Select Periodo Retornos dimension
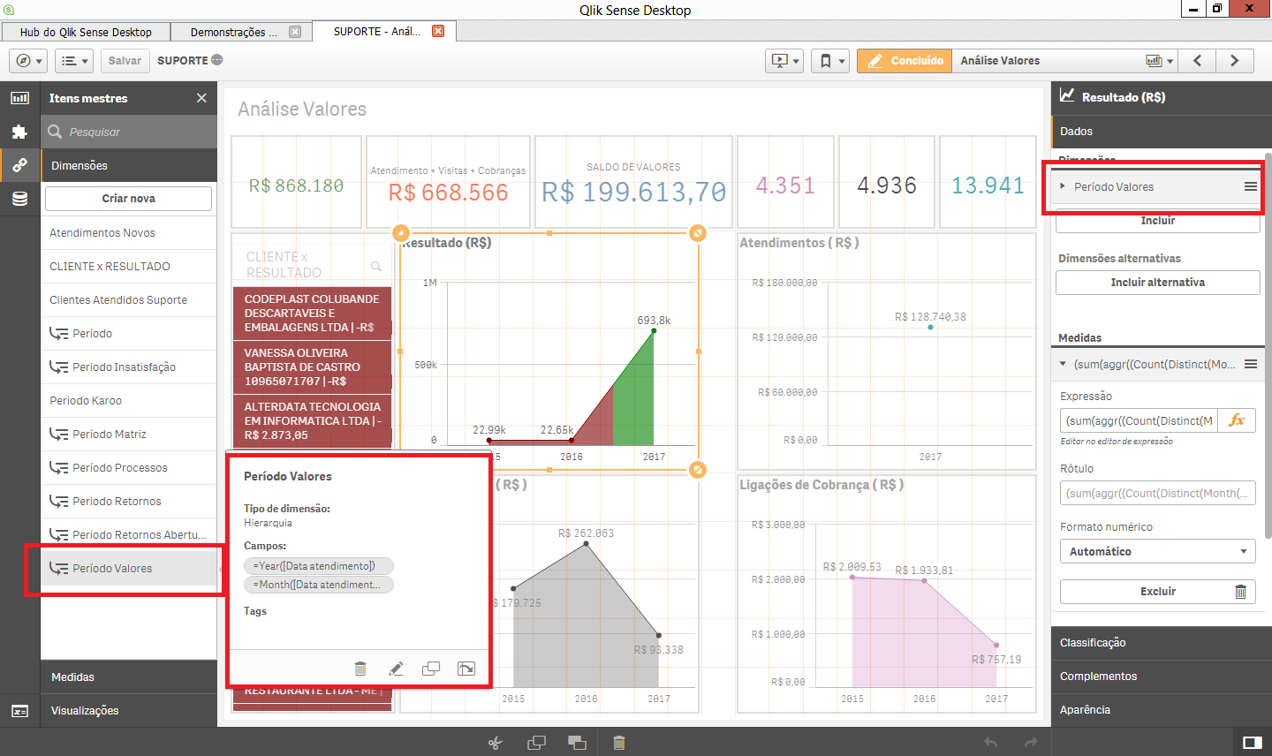The width and height of the screenshot is (1272, 756). coord(129,502)
